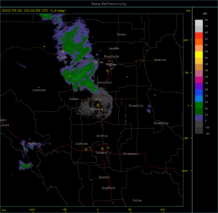The height and width of the screenshot is (213, 218).
Task: Click the Innisfail city label
Action: (x=105, y=82)
